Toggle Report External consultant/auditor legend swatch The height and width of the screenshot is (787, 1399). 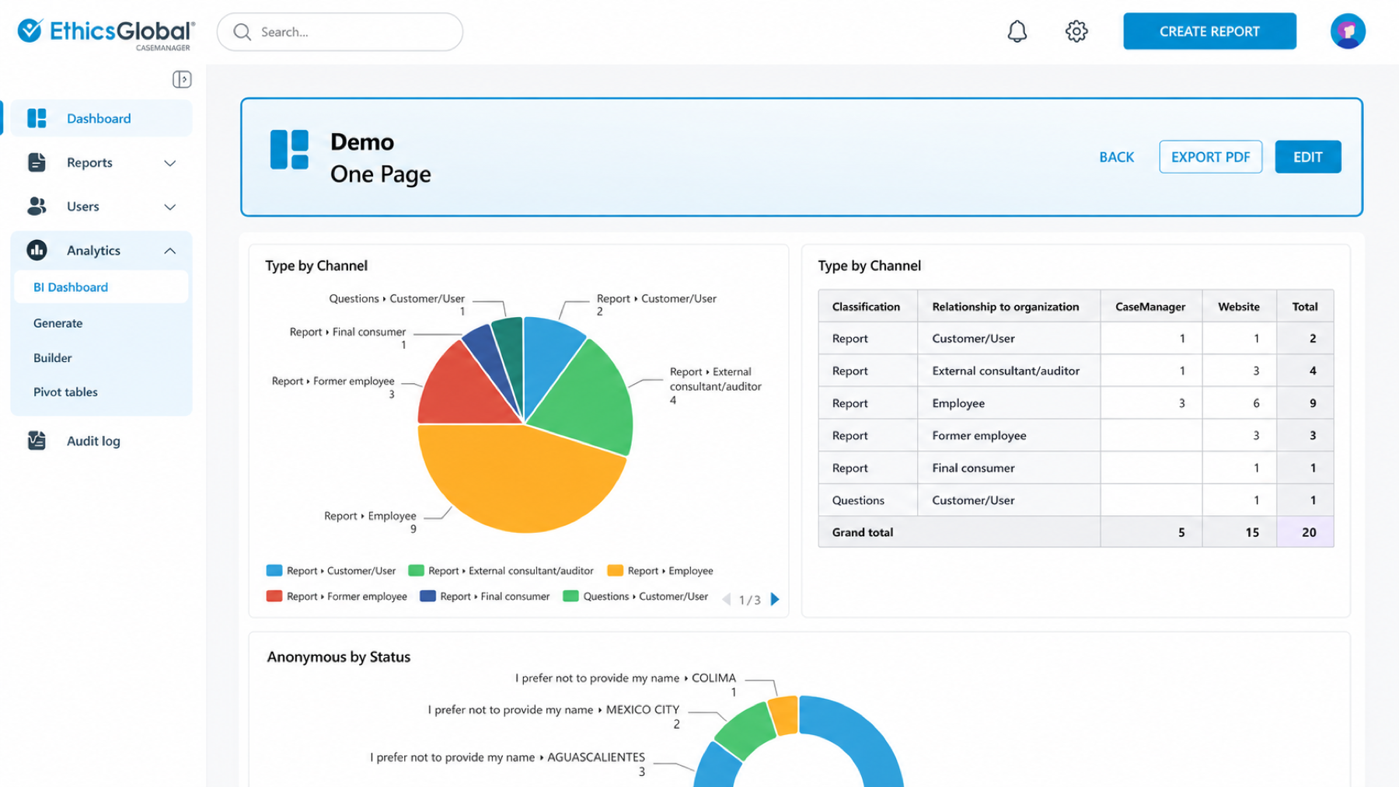click(x=416, y=570)
